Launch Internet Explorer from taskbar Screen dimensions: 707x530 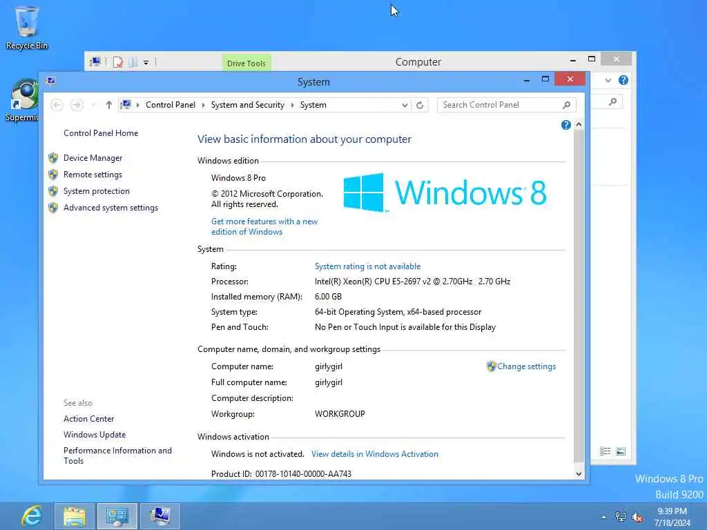(x=32, y=516)
